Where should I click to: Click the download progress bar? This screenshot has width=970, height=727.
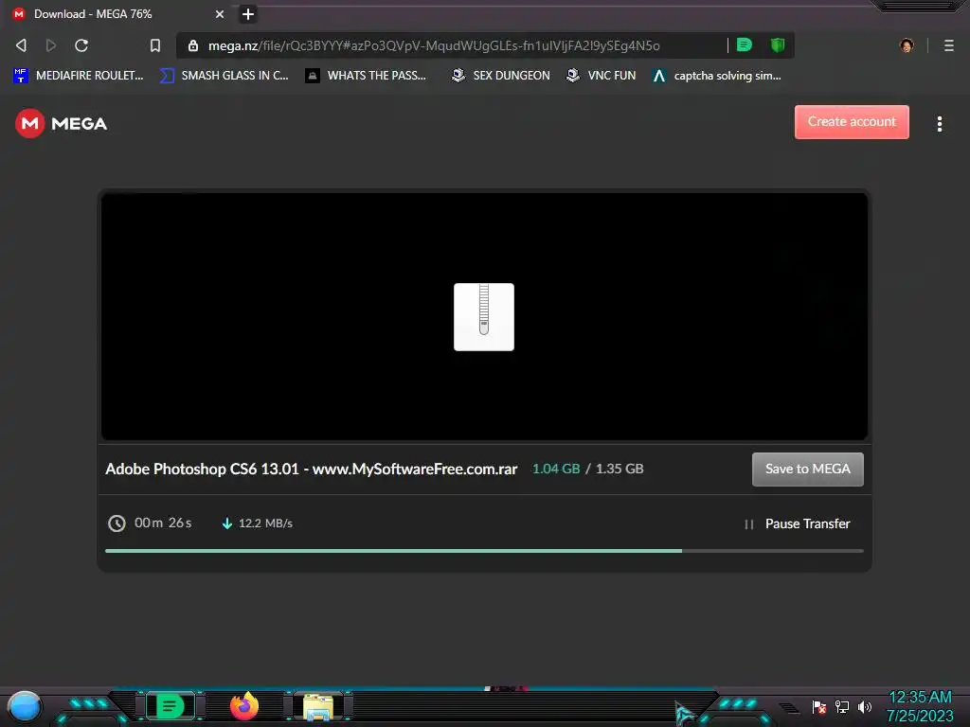(484, 550)
